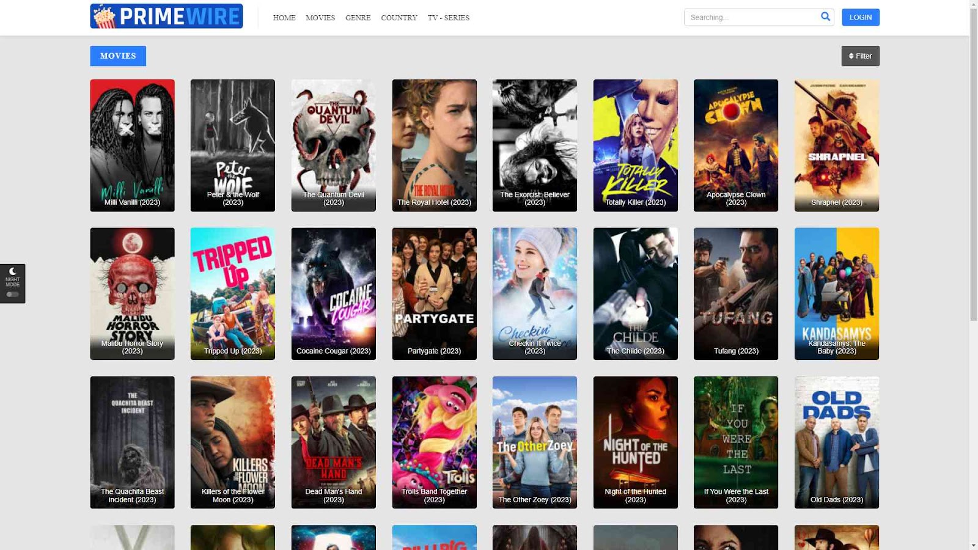978x550 pixels.
Task: Select the blue Movies section tab
Action: [118, 56]
